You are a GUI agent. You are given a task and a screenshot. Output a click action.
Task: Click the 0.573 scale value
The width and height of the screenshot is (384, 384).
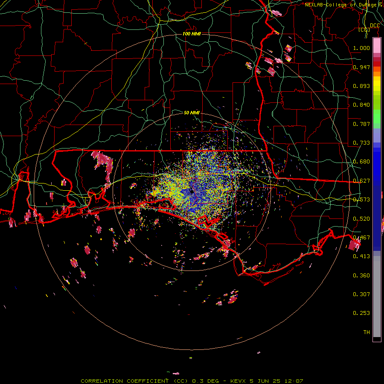[x=361, y=200]
